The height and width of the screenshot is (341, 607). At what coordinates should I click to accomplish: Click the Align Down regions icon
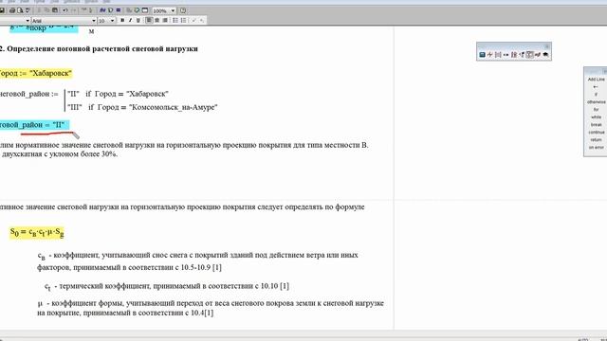pos(91,10)
